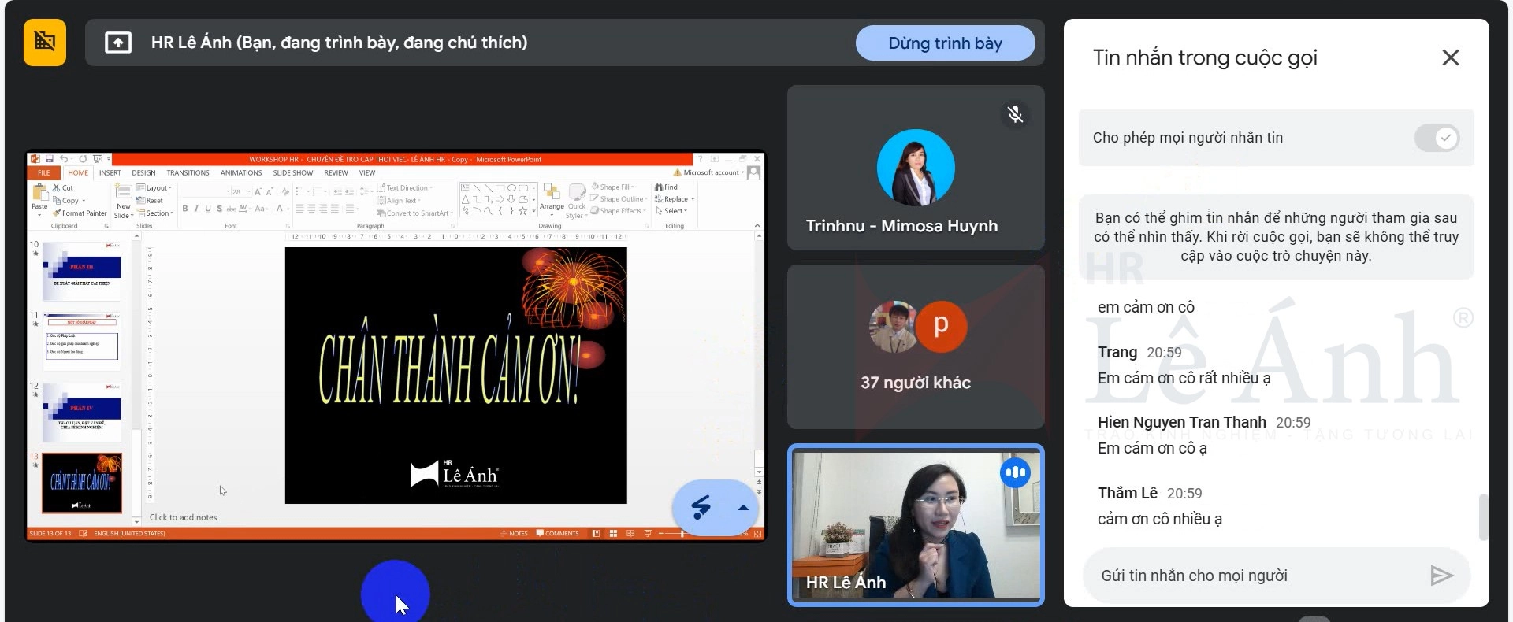Viewport: 1513px width, 622px height.
Task: Open the SLIDE SHOW ribbon tab
Action: coord(292,172)
